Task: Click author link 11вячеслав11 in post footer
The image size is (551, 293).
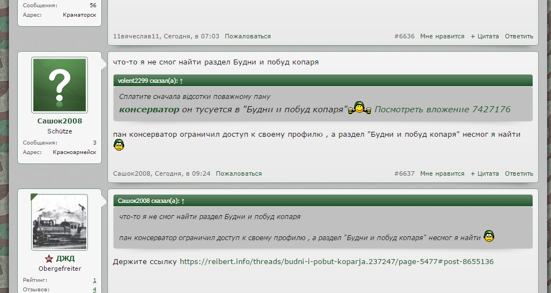Action: (x=136, y=37)
